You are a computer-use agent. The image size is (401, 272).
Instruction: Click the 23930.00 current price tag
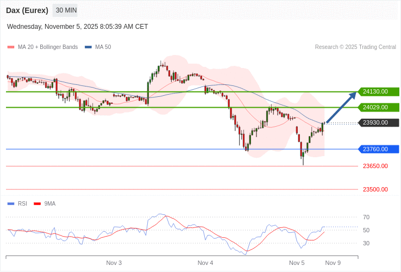point(378,123)
